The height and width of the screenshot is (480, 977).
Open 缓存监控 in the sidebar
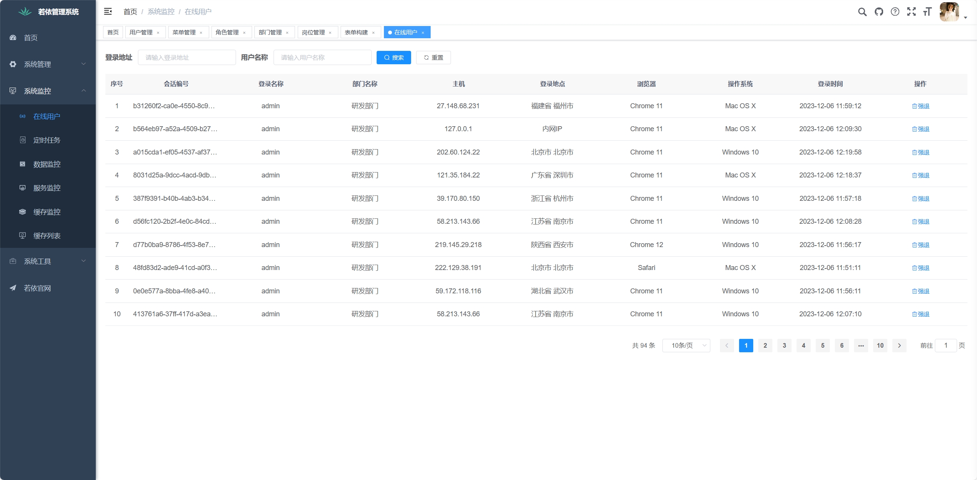[x=48, y=212]
